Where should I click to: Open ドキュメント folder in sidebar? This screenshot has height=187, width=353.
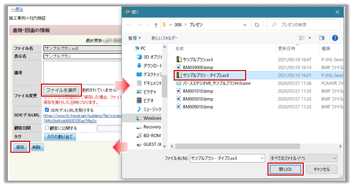(x=149, y=83)
